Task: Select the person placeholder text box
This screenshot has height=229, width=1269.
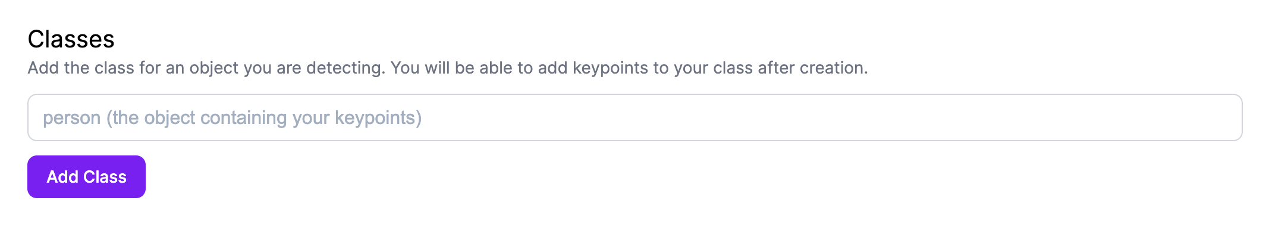Action: pyautogui.click(x=634, y=117)
